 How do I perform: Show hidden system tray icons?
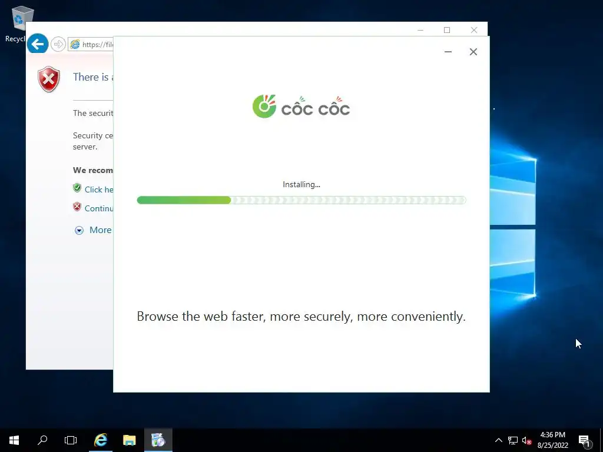tap(498, 440)
